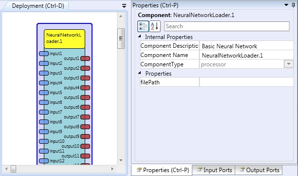Click the output5 port connector
The width and height of the screenshot is (298, 176).
pyautogui.click(x=85, y=98)
